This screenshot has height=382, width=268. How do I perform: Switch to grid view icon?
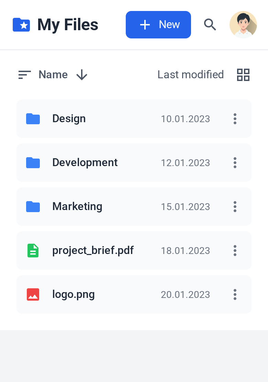(243, 74)
